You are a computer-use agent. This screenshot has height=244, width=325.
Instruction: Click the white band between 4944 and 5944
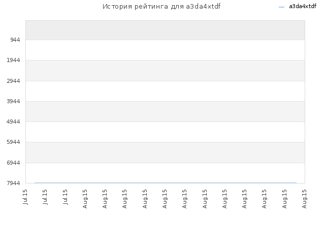[x=165, y=132]
